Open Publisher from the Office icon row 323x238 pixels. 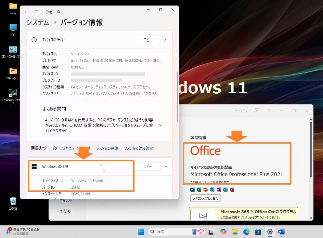click(x=225, y=190)
